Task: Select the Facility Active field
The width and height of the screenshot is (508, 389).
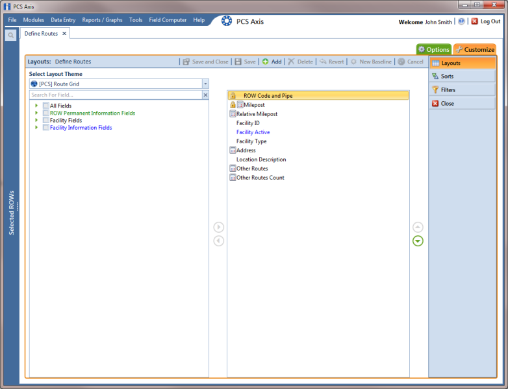Action: (318, 132)
